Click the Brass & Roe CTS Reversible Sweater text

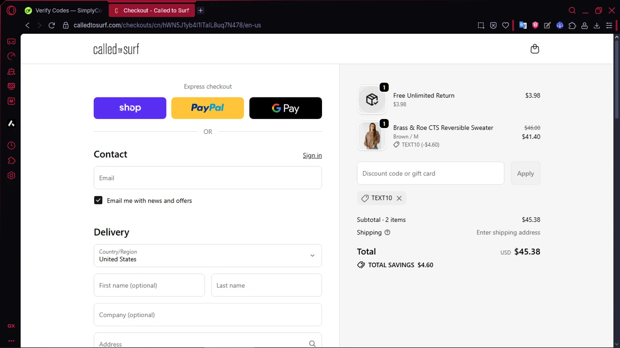click(x=443, y=128)
